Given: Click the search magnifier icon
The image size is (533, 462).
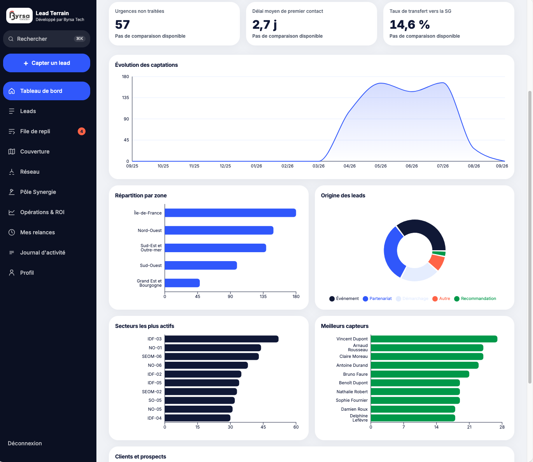Looking at the screenshot, I should click(x=11, y=39).
